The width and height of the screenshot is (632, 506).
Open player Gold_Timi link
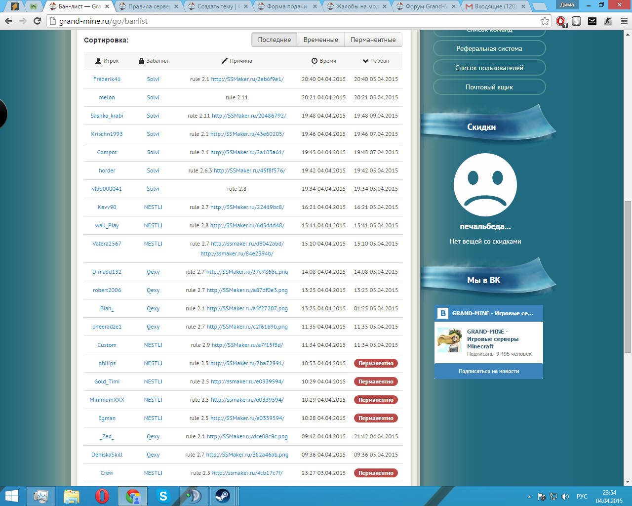107,381
